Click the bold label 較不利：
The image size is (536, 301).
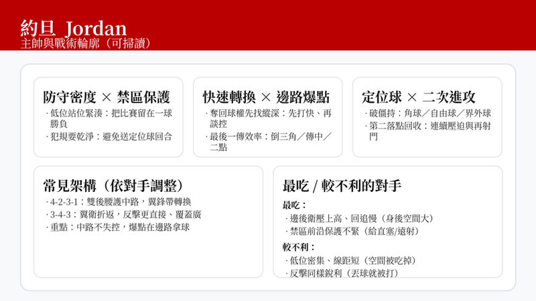(298, 247)
